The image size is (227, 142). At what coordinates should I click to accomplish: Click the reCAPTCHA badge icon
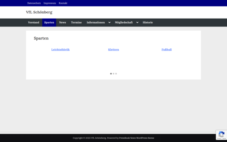click(x=221, y=134)
